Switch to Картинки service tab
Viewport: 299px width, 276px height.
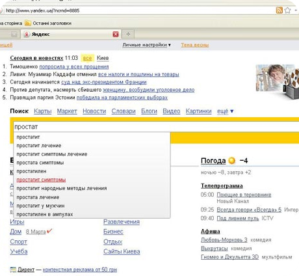pos(198,111)
